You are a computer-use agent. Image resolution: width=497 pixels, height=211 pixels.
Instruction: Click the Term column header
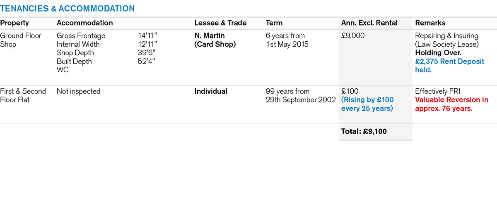coord(274,23)
